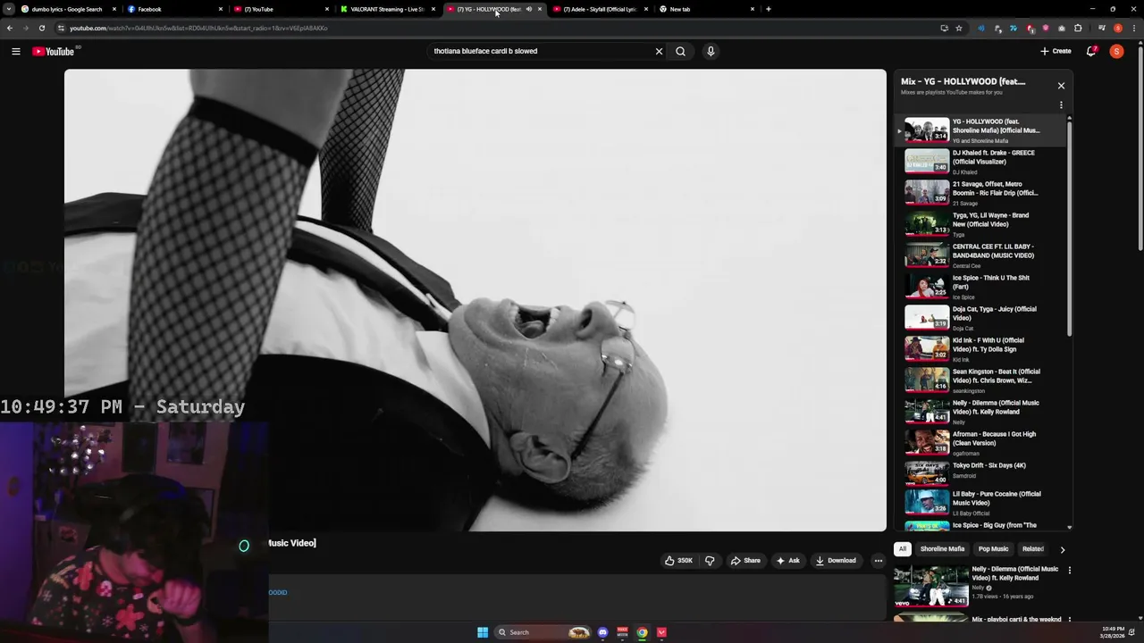
Task: Open options for recommended Nelly Dilemma video
Action: coord(1069,570)
